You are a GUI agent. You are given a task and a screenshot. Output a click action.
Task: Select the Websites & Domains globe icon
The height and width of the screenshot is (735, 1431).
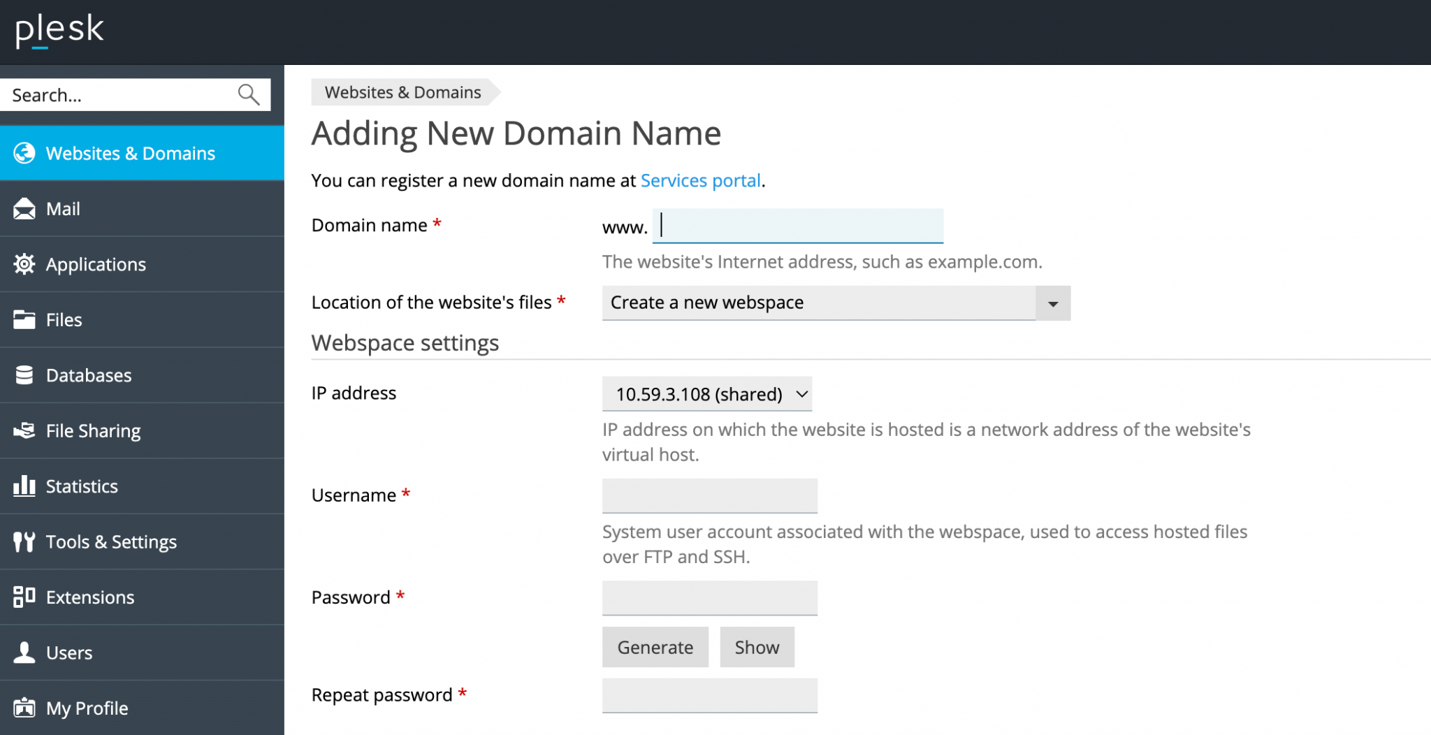(24, 153)
